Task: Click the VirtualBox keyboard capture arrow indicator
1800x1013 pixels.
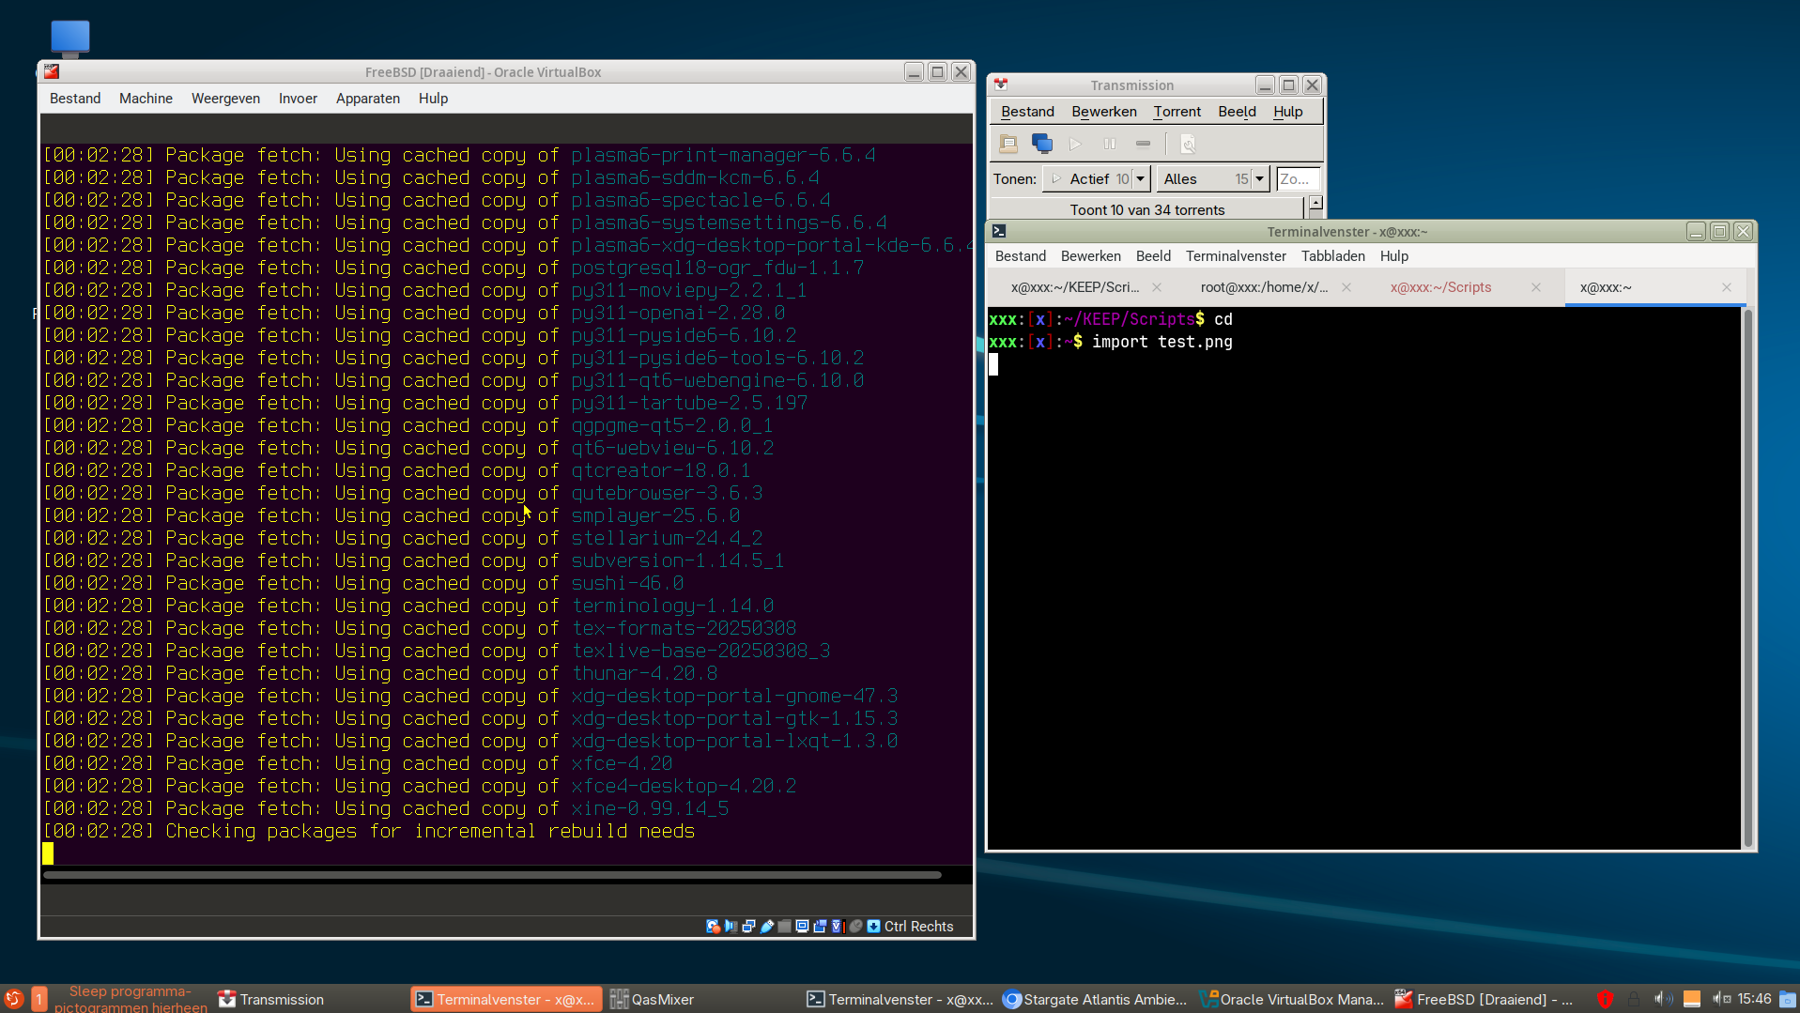Action: click(x=873, y=927)
